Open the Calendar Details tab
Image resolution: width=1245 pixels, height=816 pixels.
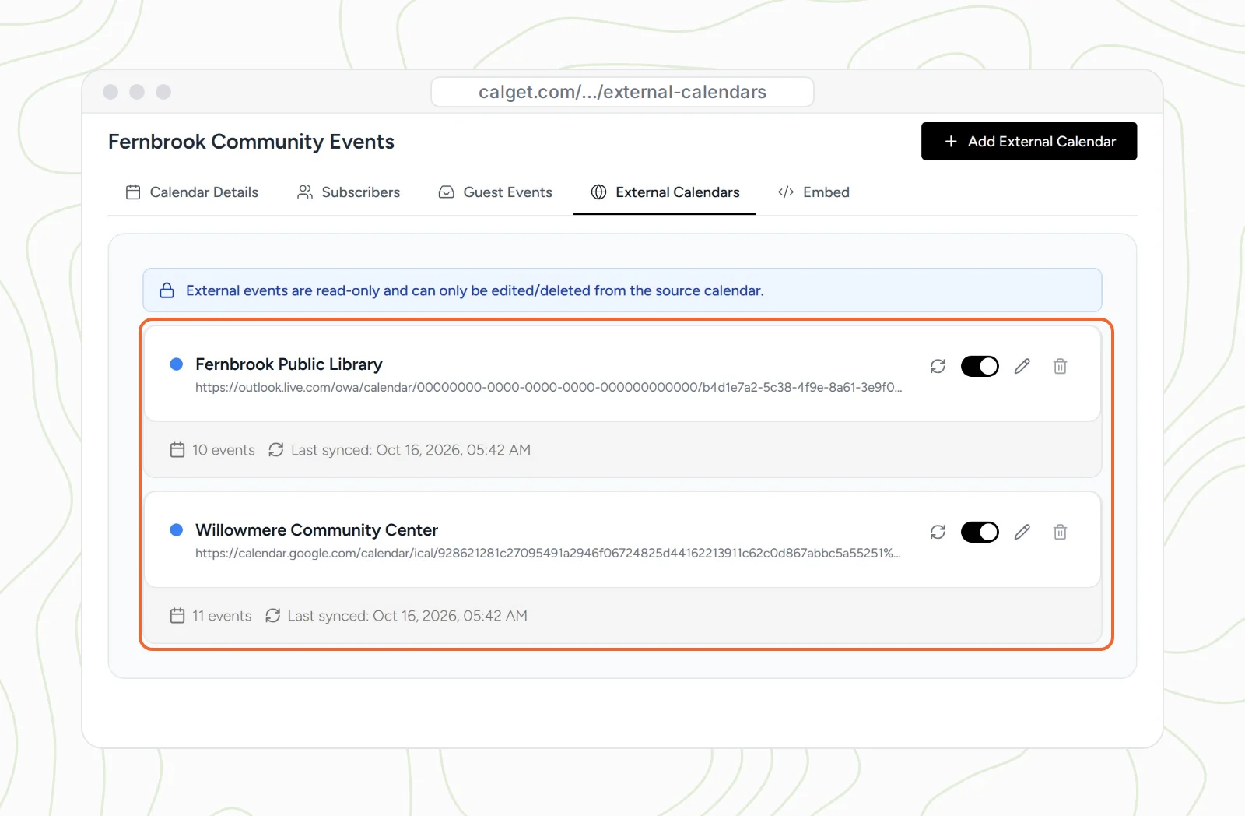(x=191, y=192)
